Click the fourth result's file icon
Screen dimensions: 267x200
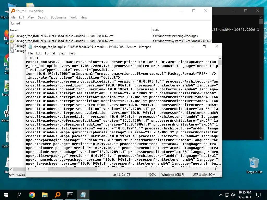tap(12, 51)
